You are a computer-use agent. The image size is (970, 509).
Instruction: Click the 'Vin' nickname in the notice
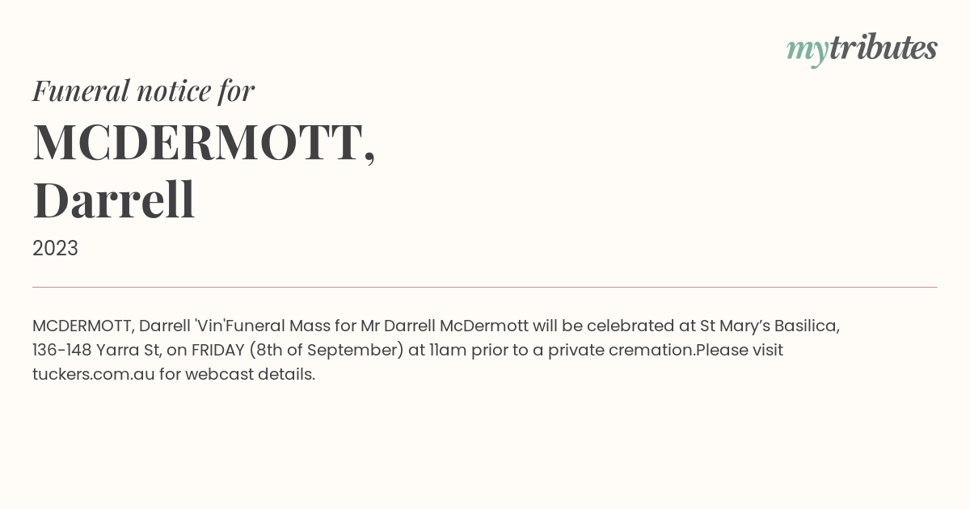[214, 326]
